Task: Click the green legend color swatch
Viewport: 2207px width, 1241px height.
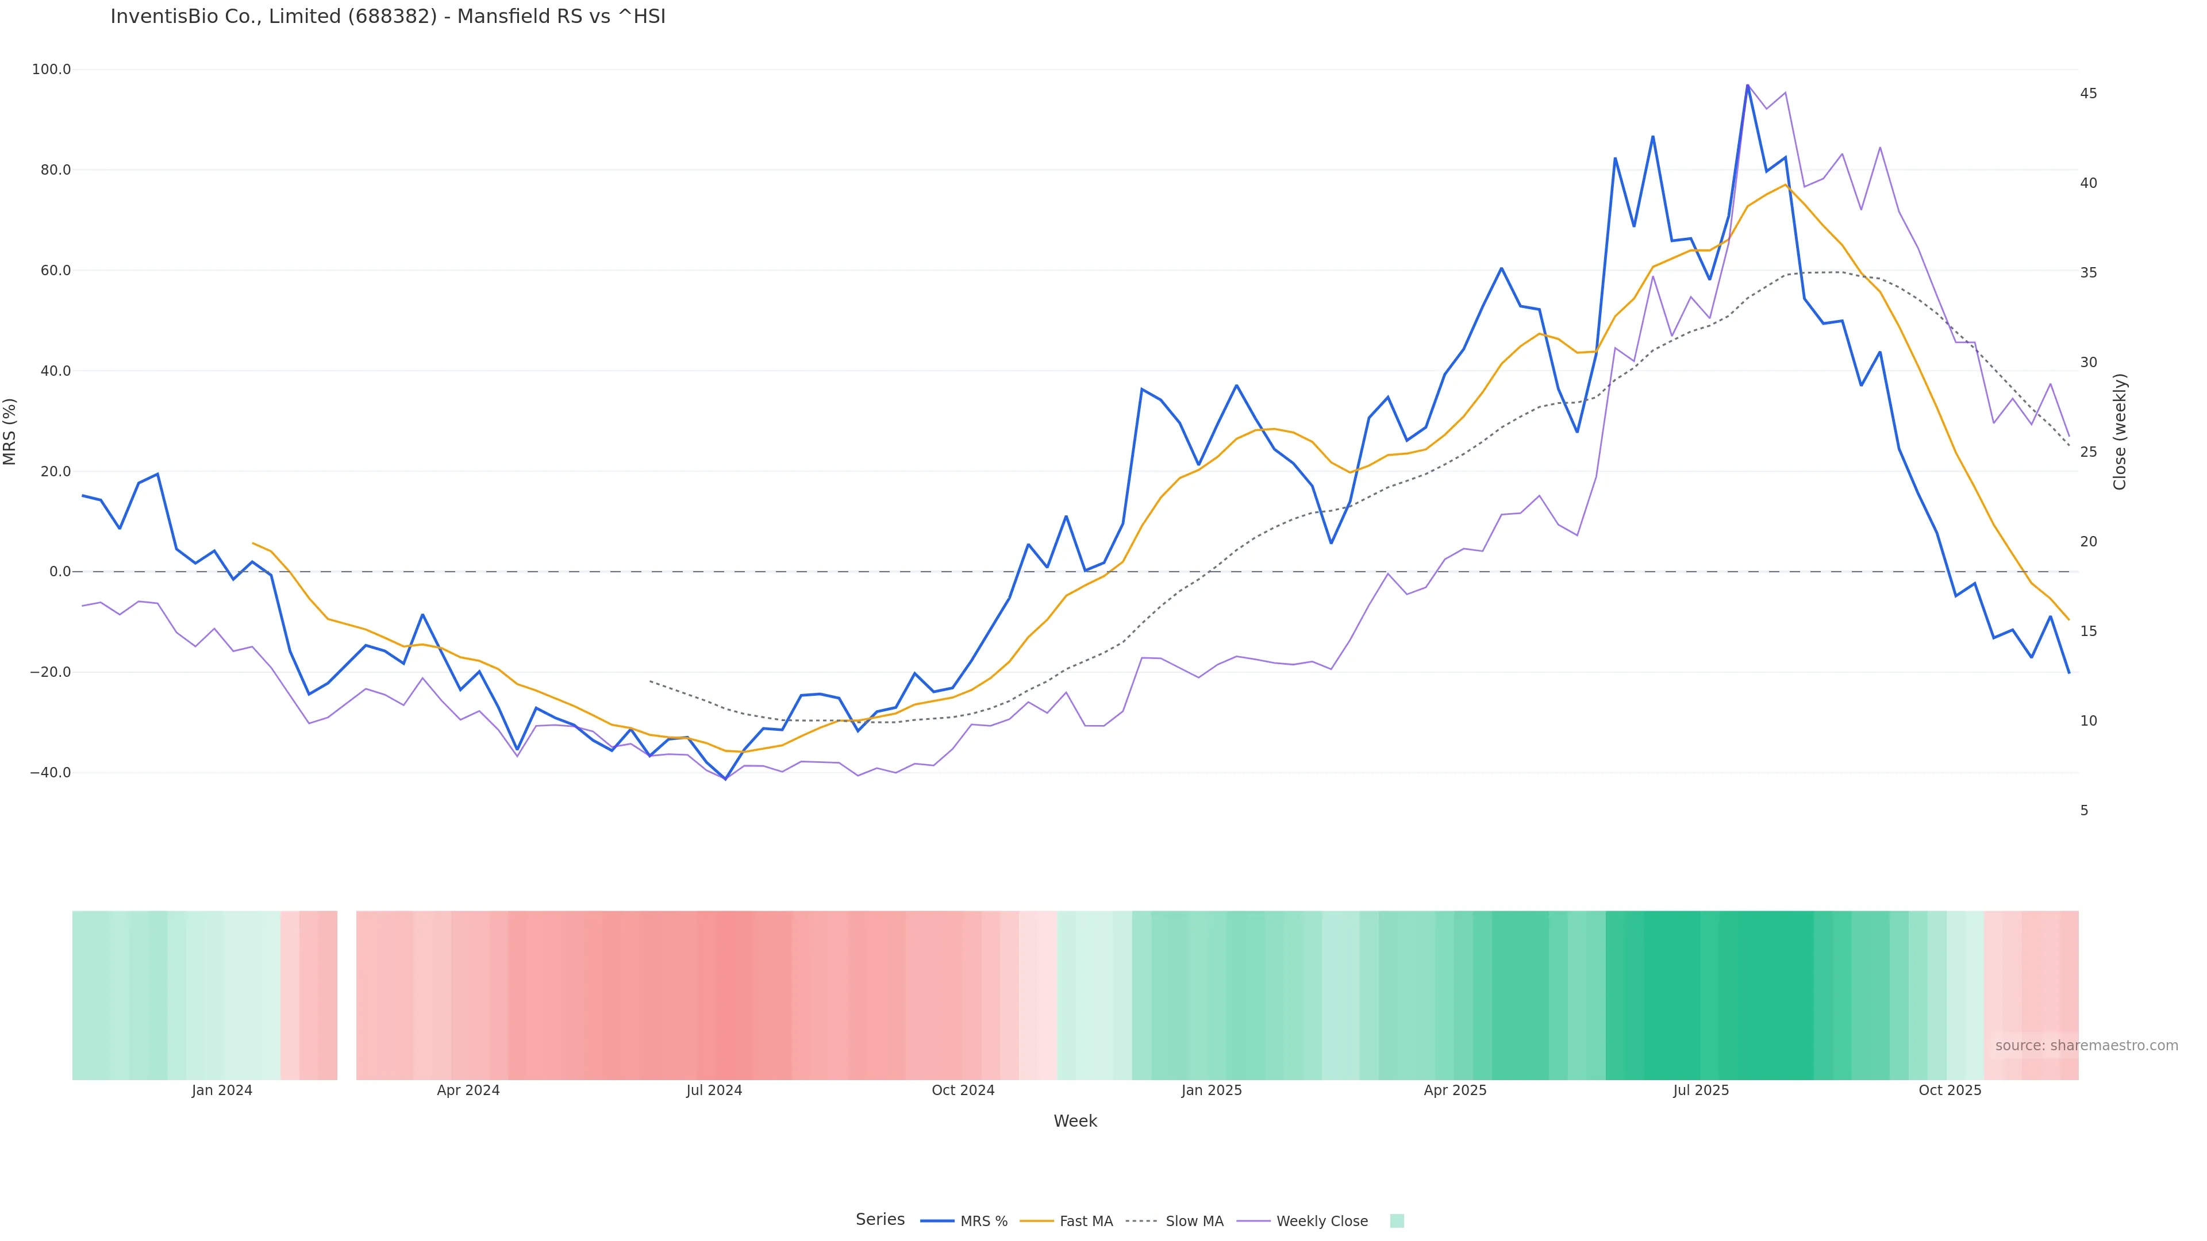Action: click(1397, 1221)
